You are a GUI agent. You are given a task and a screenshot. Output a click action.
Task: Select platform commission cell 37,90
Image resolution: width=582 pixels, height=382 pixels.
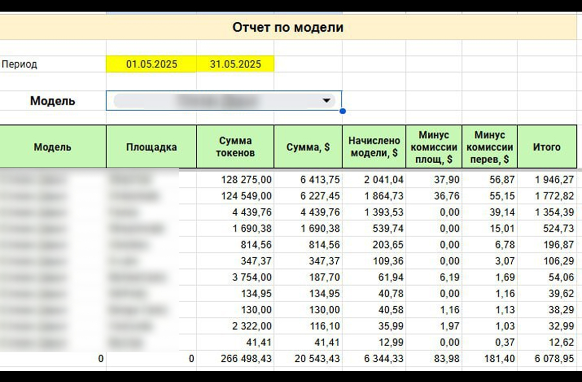[x=434, y=179]
